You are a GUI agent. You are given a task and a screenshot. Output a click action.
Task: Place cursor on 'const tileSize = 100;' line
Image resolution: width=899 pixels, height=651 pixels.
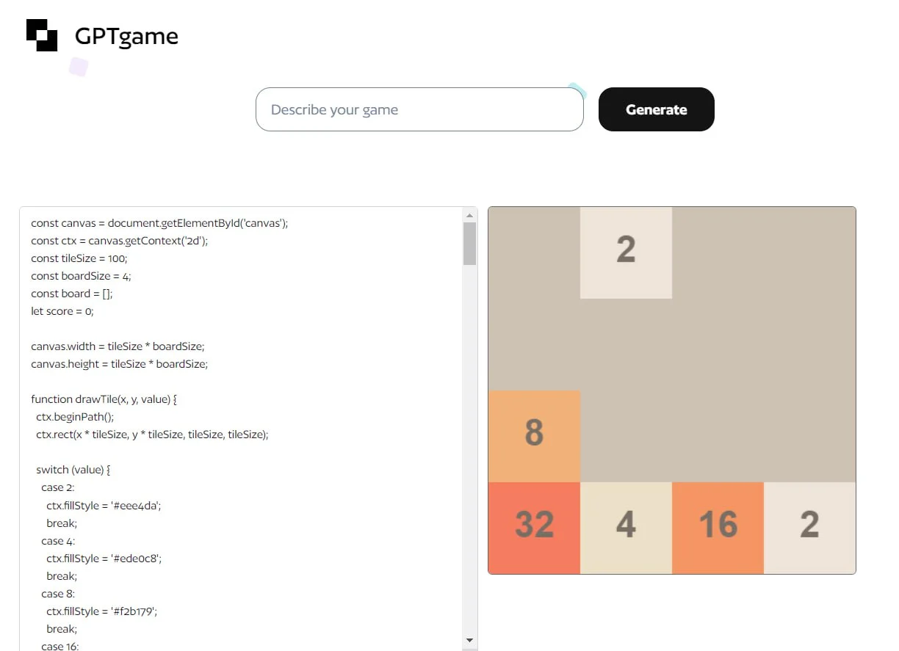point(79,258)
